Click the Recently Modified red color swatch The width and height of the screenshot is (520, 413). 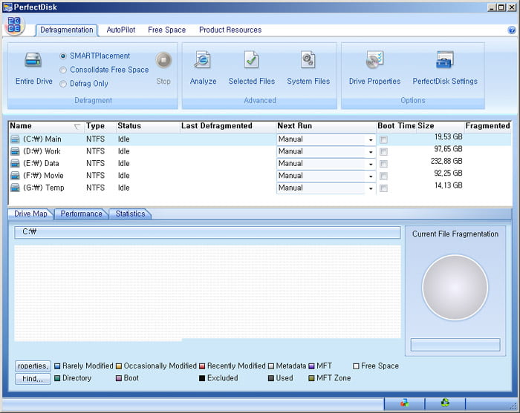click(202, 366)
